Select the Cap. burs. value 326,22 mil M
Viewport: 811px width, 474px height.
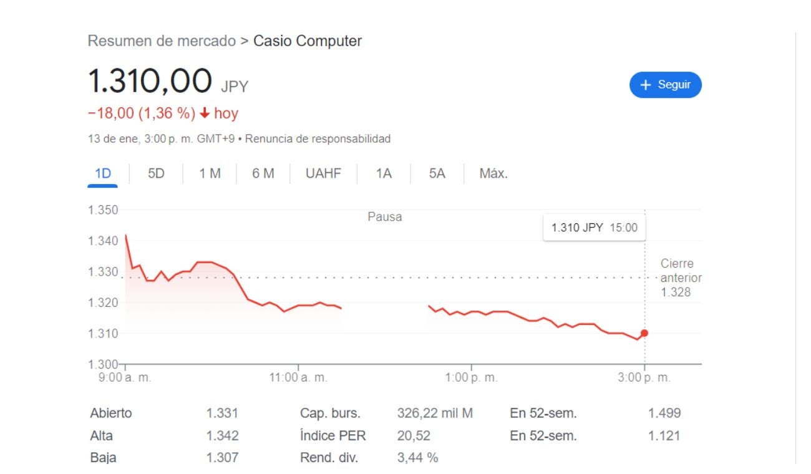[x=435, y=413]
